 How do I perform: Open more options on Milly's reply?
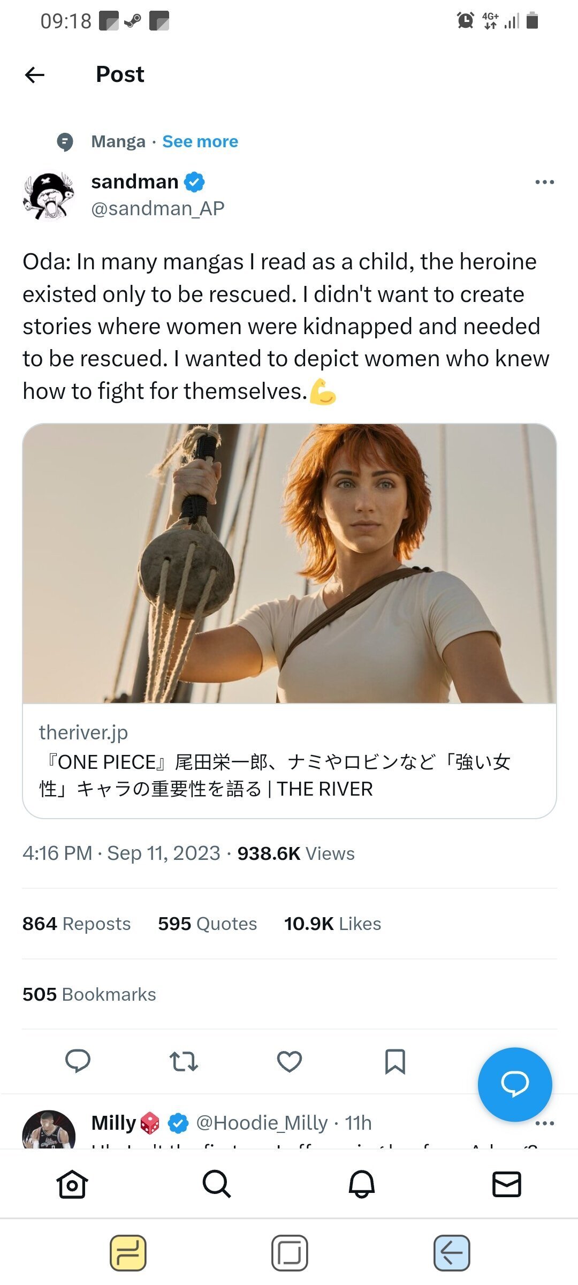544,1123
